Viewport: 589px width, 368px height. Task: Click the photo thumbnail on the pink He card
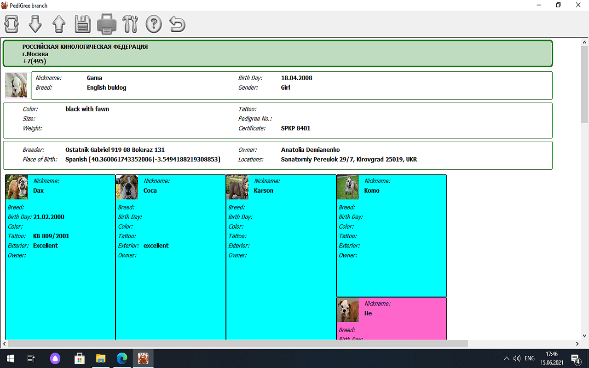[348, 310]
